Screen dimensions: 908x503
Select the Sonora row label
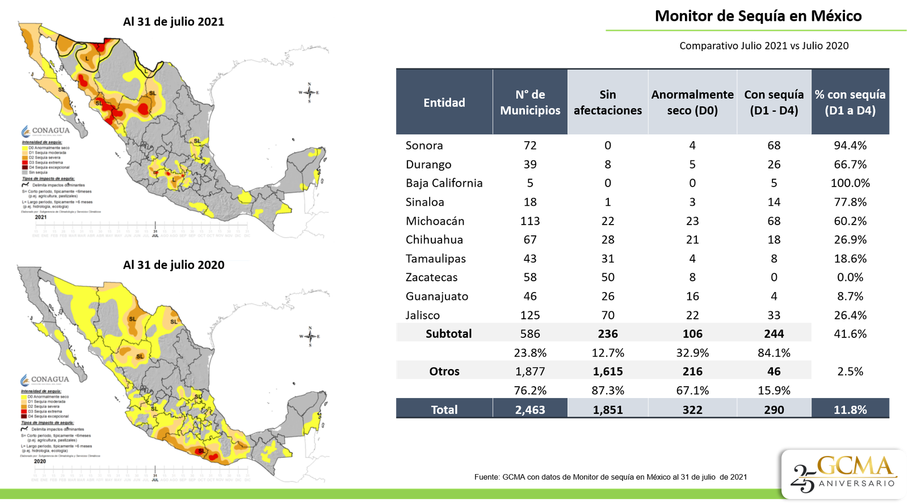(x=424, y=146)
